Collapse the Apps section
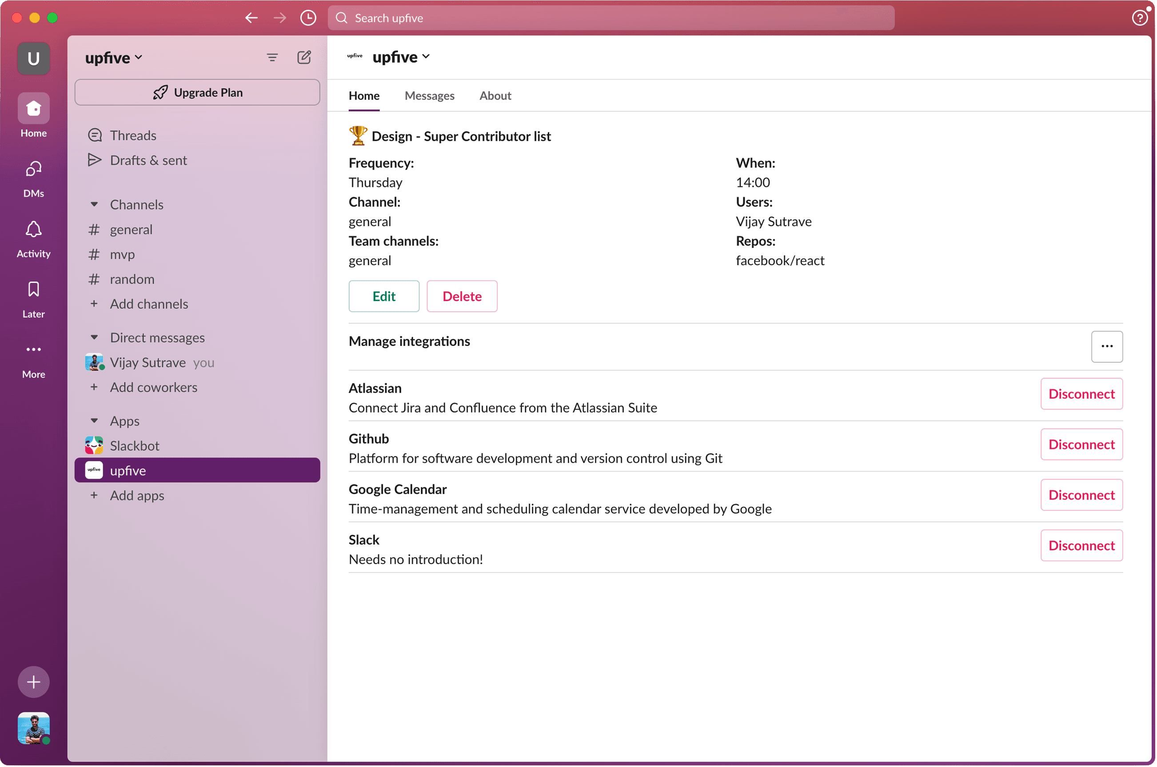 point(95,421)
